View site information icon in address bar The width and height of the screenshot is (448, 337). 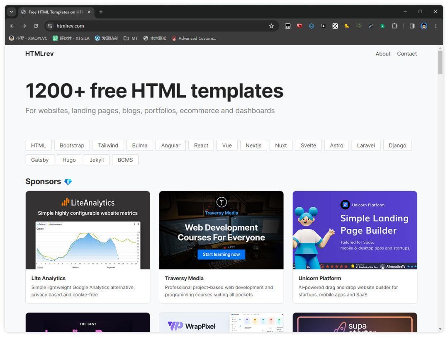[x=50, y=26]
